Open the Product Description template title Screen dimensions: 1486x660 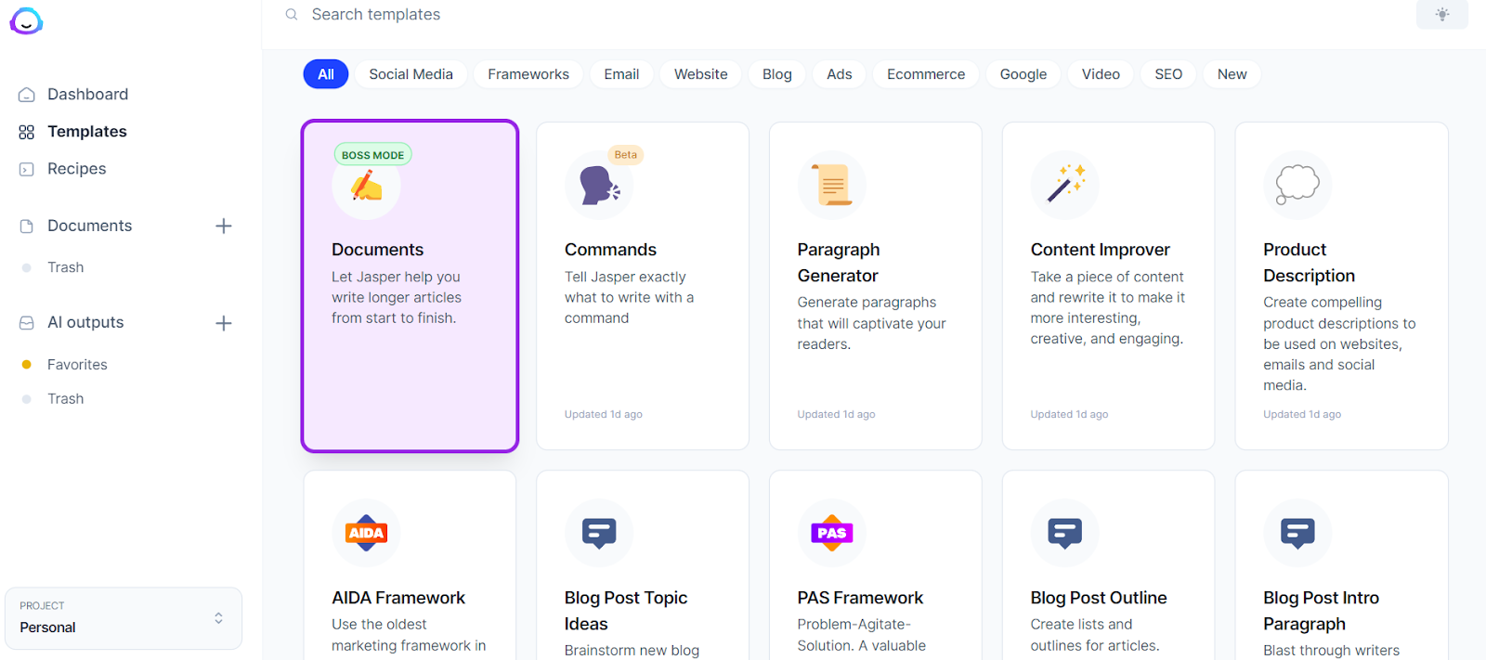(1309, 263)
